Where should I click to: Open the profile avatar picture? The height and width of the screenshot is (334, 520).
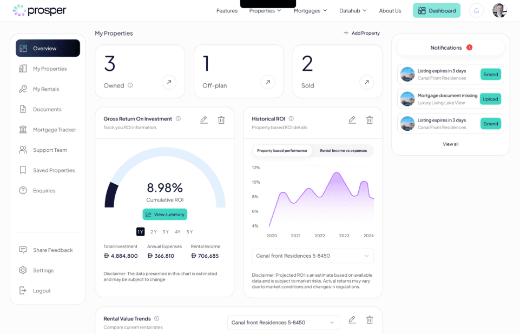(499, 10)
